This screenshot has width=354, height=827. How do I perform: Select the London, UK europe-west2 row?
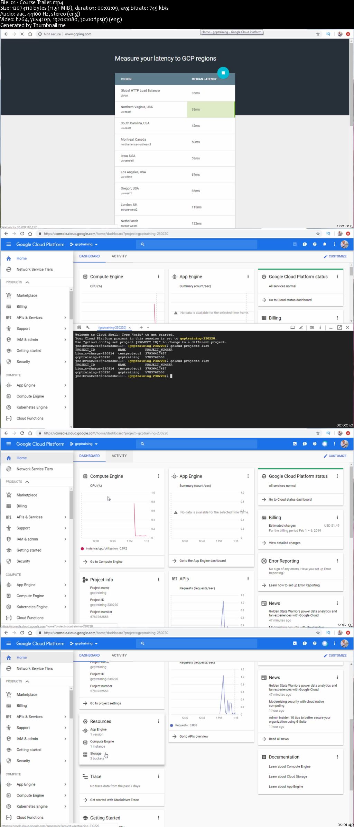(175, 207)
